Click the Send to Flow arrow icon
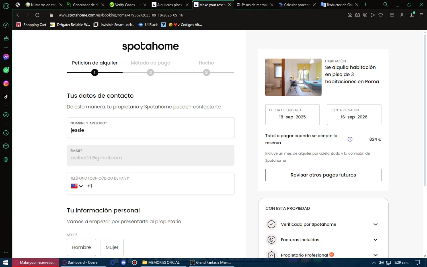427x267 pixels. [x=373, y=15]
